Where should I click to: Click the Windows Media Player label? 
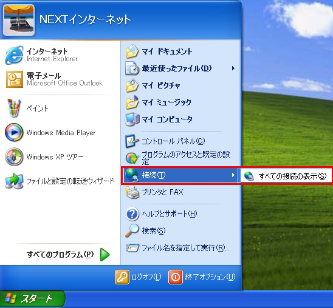(61, 133)
